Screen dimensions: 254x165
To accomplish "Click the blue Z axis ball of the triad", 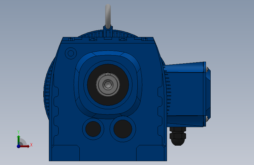I will click(x=19, y=146).
